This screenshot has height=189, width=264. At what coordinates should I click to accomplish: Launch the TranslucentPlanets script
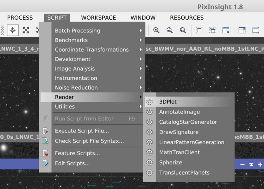[x=189, y=173]
